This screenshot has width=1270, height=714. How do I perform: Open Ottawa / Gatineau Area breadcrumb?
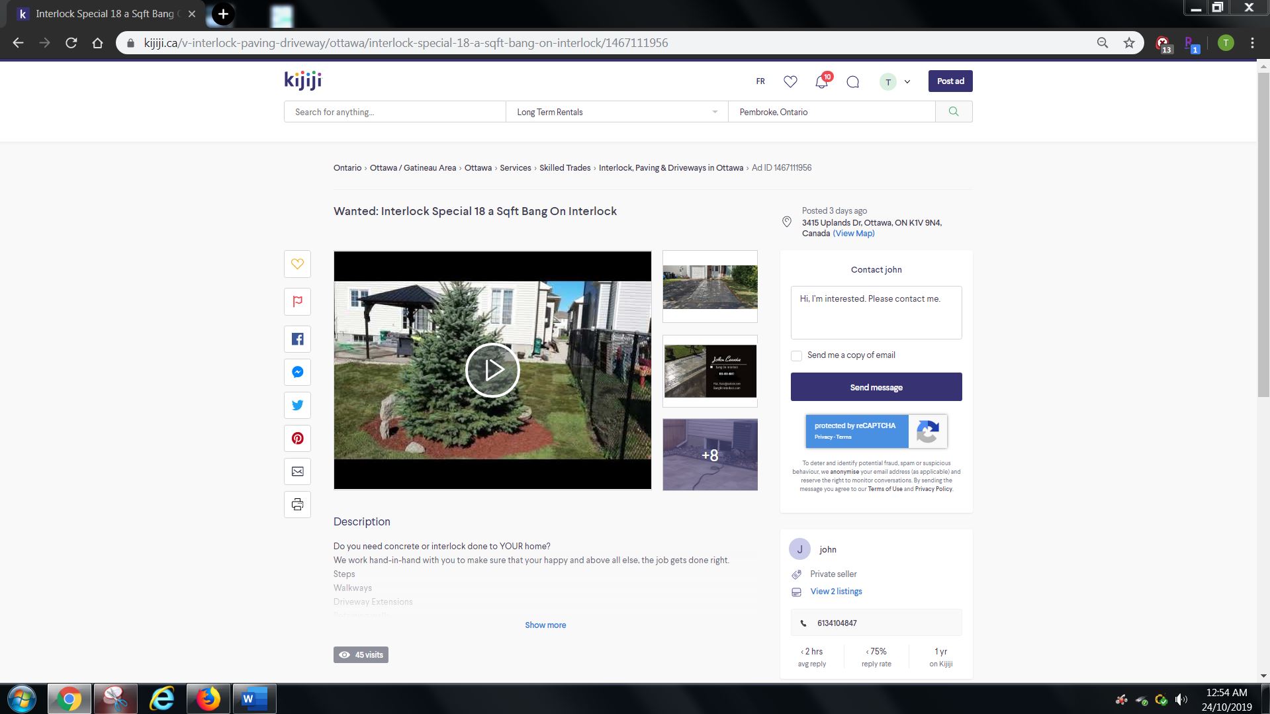(x=413, y=168)
